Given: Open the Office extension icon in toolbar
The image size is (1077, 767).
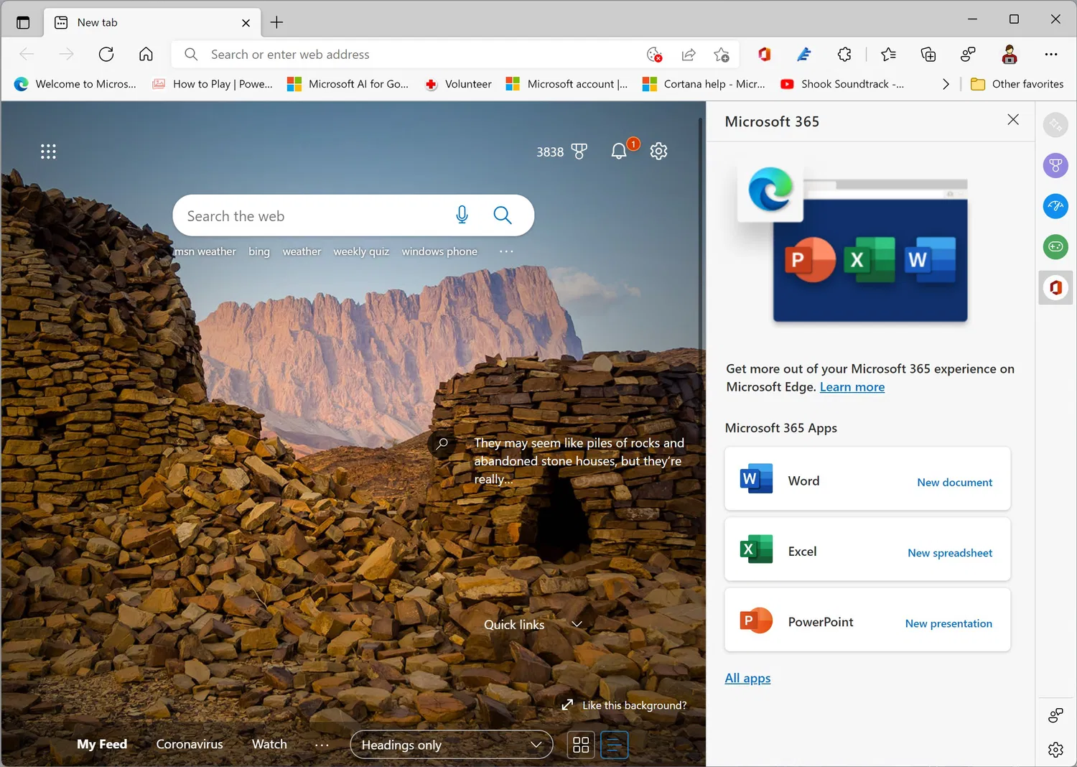Looking at the screenshot, I should pos(764,55).
